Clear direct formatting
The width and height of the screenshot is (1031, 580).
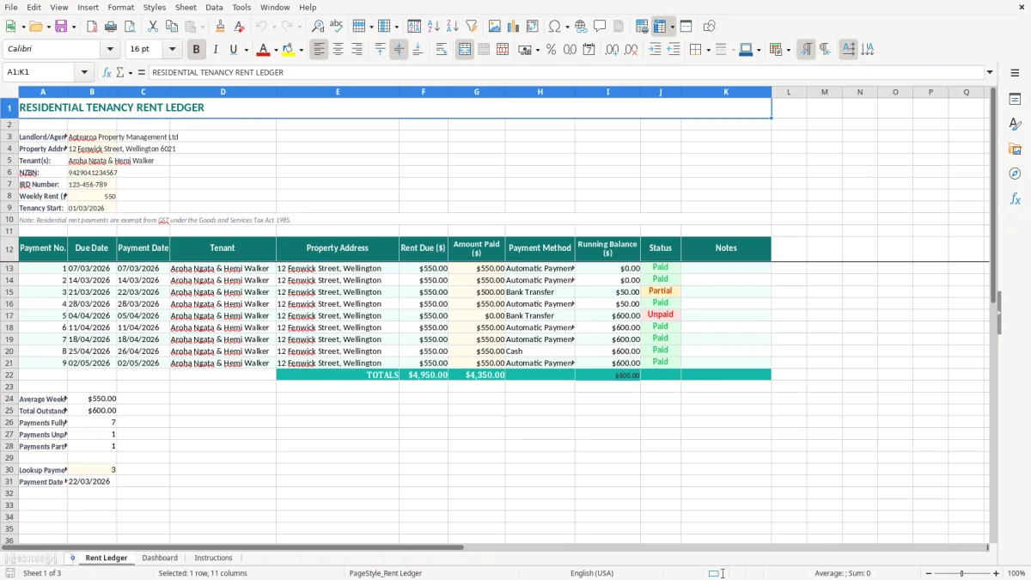pyautogui.click(x=240, y=27)
